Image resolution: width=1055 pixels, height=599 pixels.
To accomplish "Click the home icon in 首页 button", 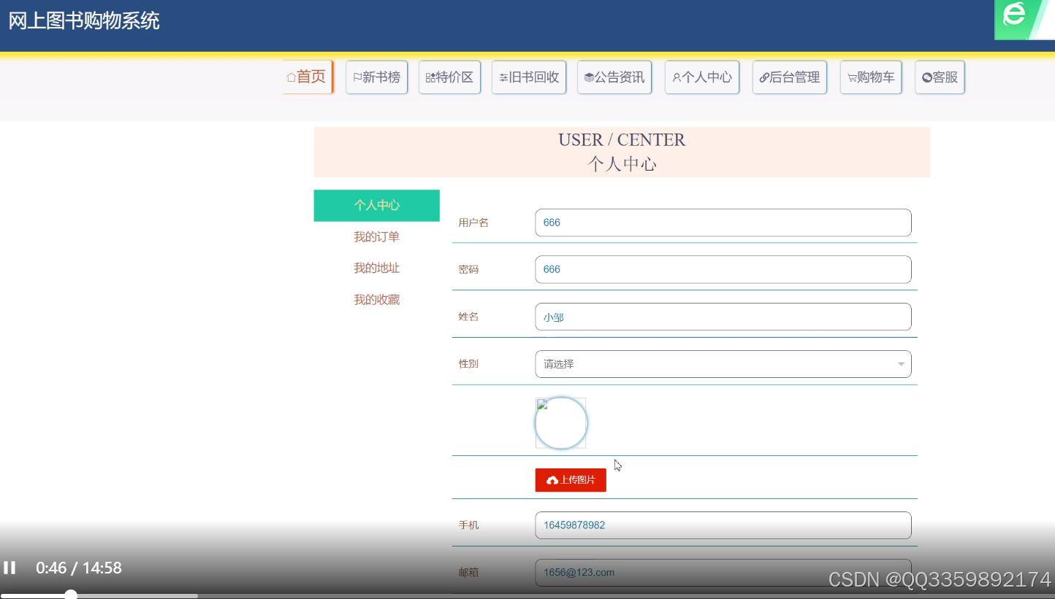I will tap(291, 77).
